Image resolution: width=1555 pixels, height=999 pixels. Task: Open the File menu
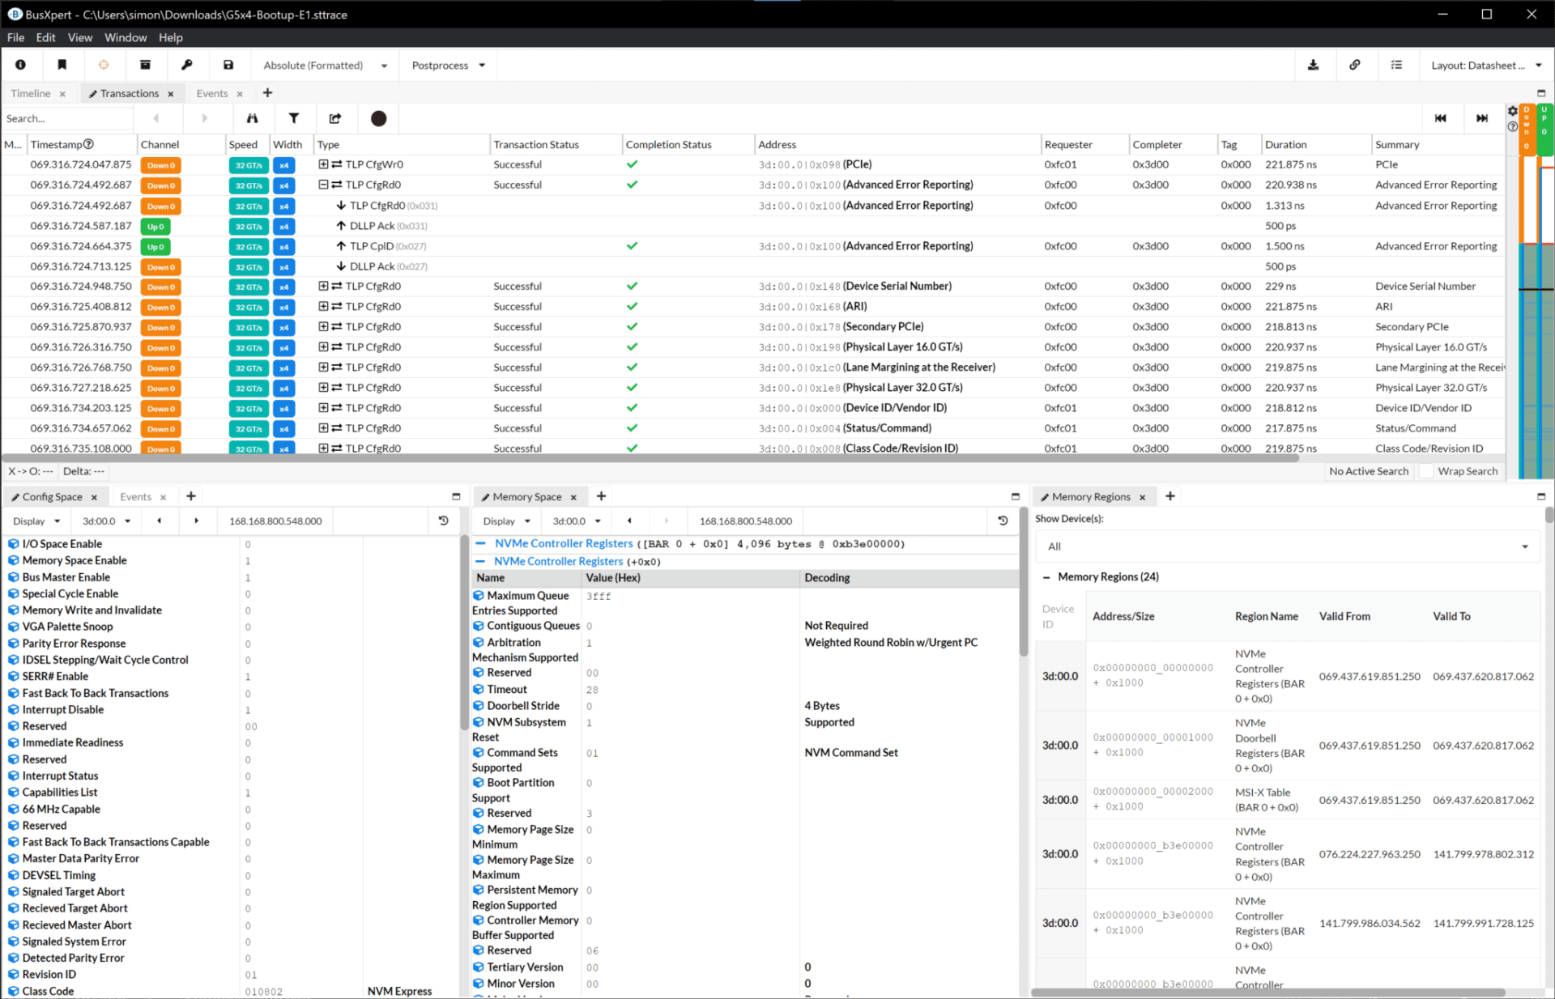[16, 37]
